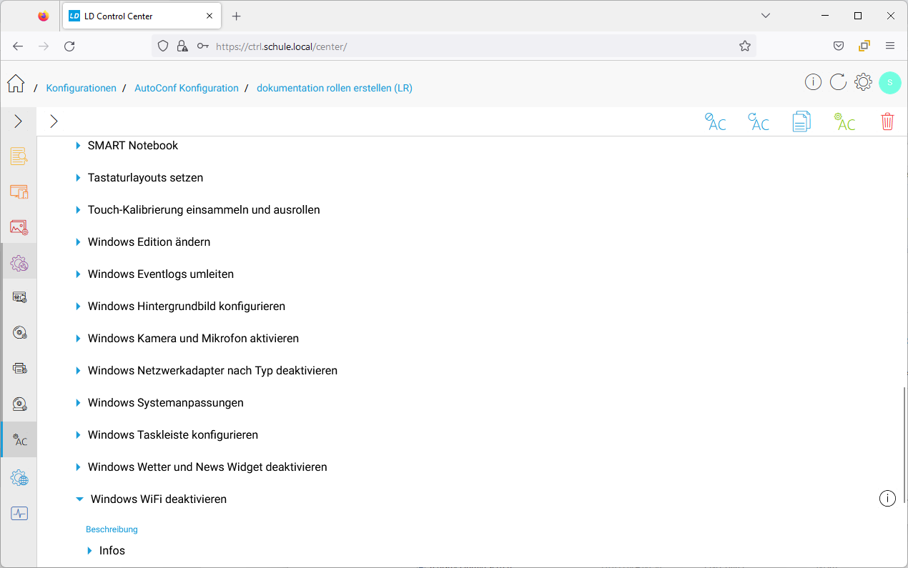Click the Beschreibung label
908x568 pixels.
click(112, 529)
